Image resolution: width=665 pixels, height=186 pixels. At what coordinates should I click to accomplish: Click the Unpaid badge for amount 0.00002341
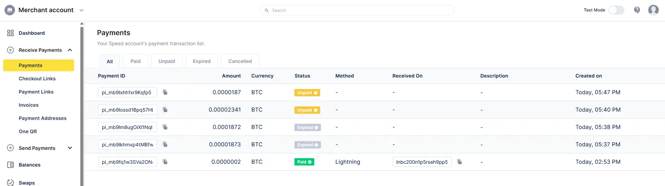click(x=307, y=110)
